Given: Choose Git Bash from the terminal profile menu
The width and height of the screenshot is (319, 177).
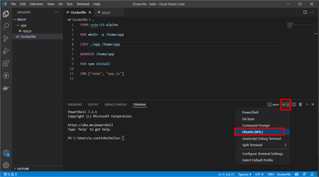Looking at the screenshot, I should [263, 119].
